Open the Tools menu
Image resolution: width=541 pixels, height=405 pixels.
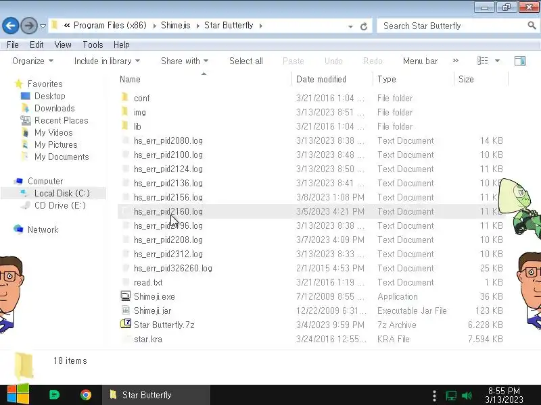point(93,45)
